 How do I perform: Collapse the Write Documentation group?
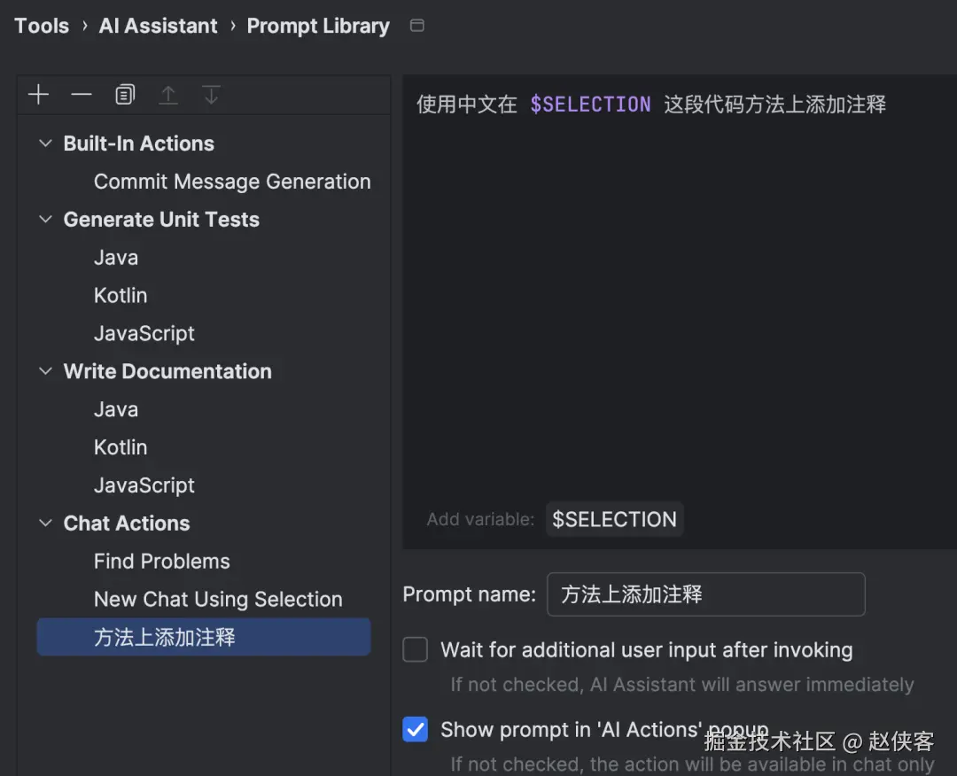[46, 371]
